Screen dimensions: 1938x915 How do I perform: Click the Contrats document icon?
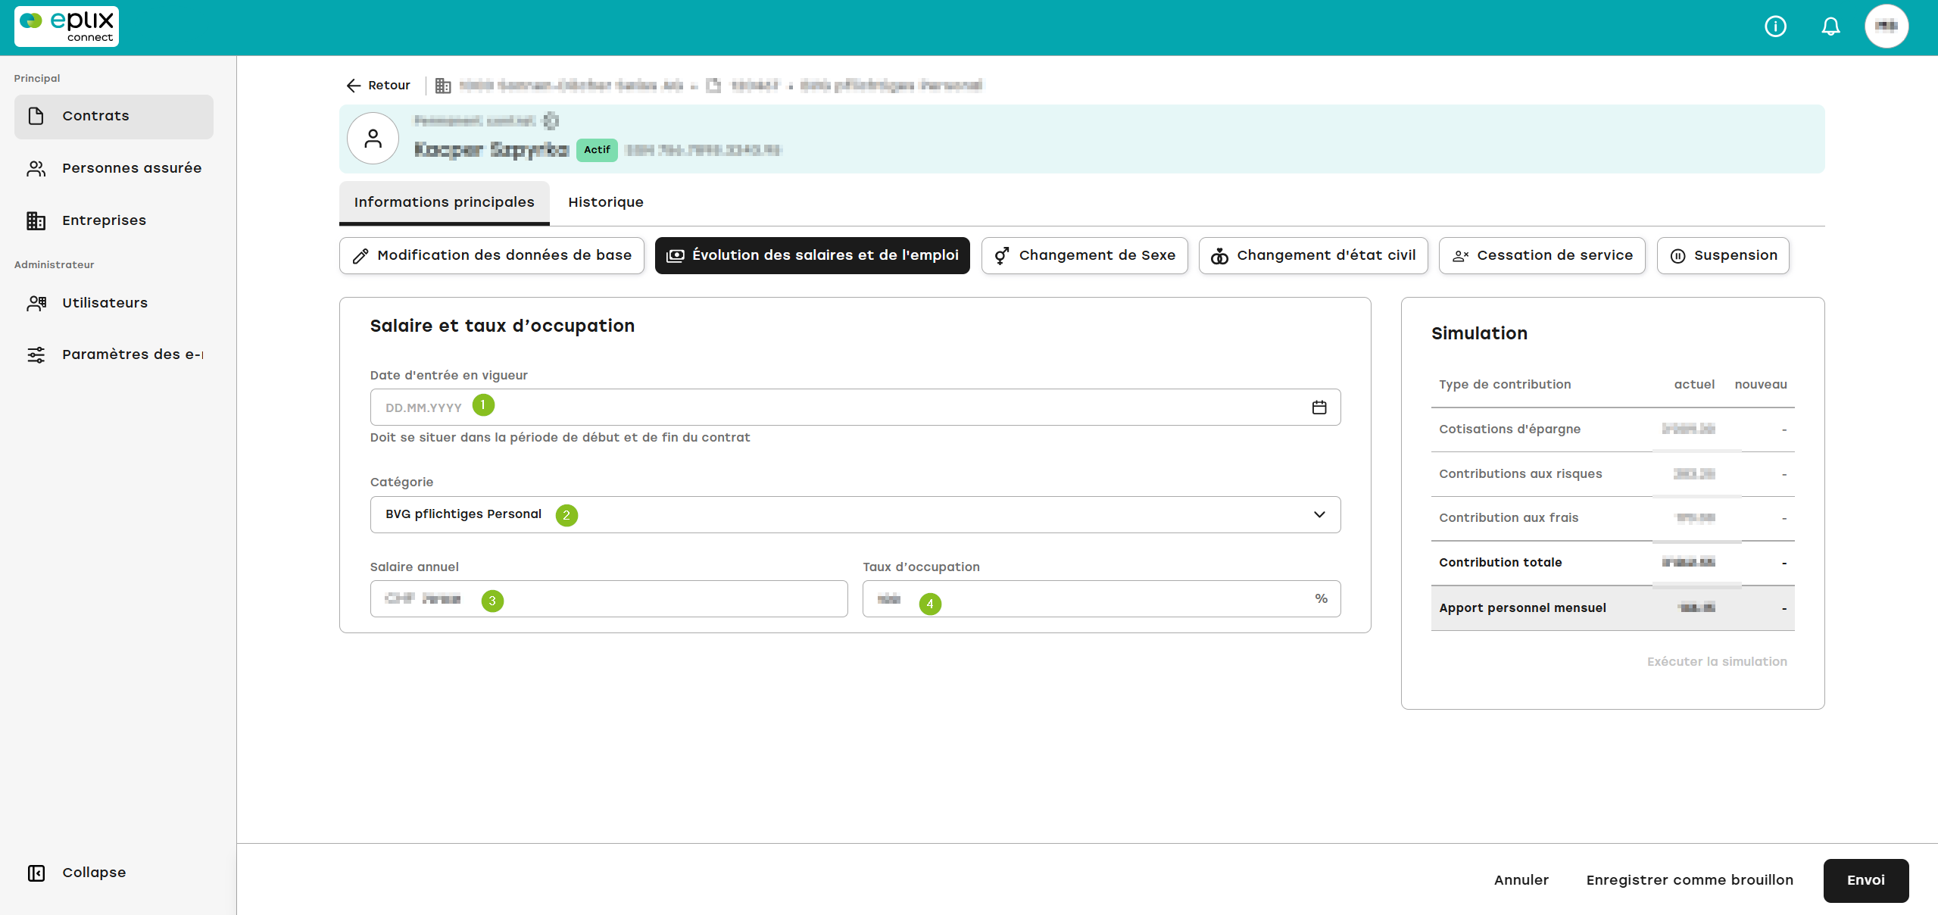point(36,116)
